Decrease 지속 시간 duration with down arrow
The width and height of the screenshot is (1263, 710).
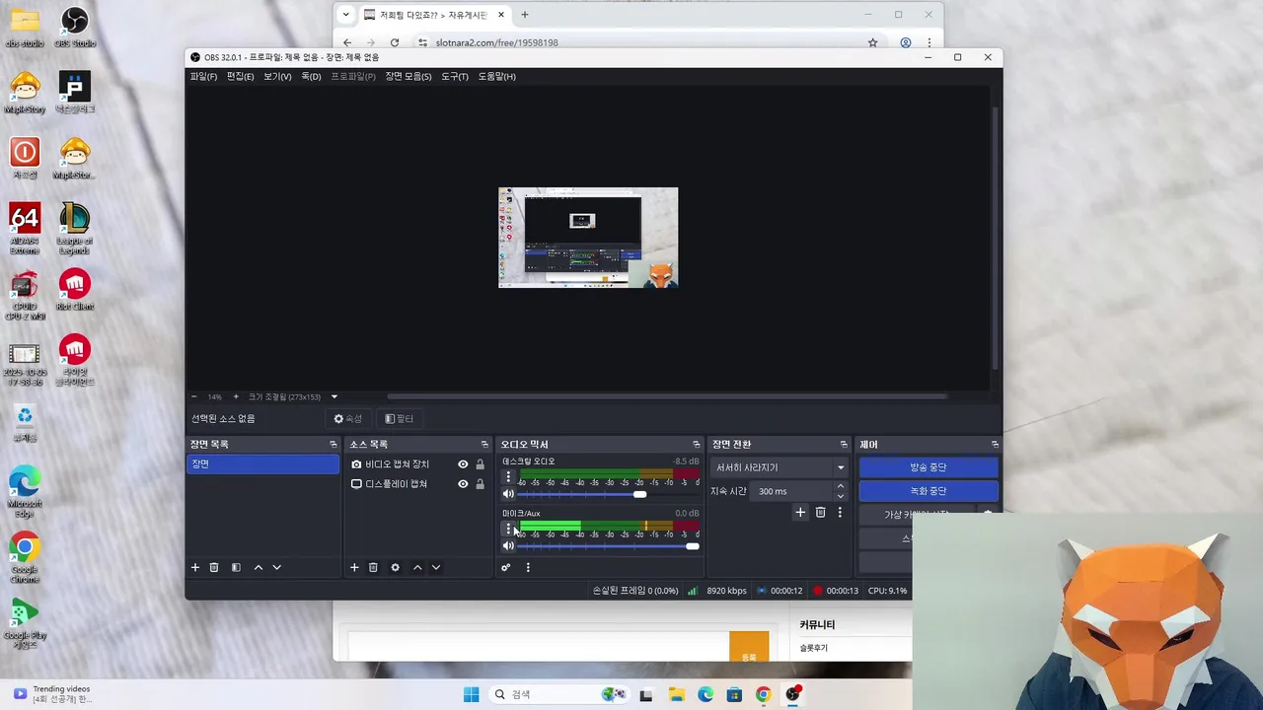(841, 496)
